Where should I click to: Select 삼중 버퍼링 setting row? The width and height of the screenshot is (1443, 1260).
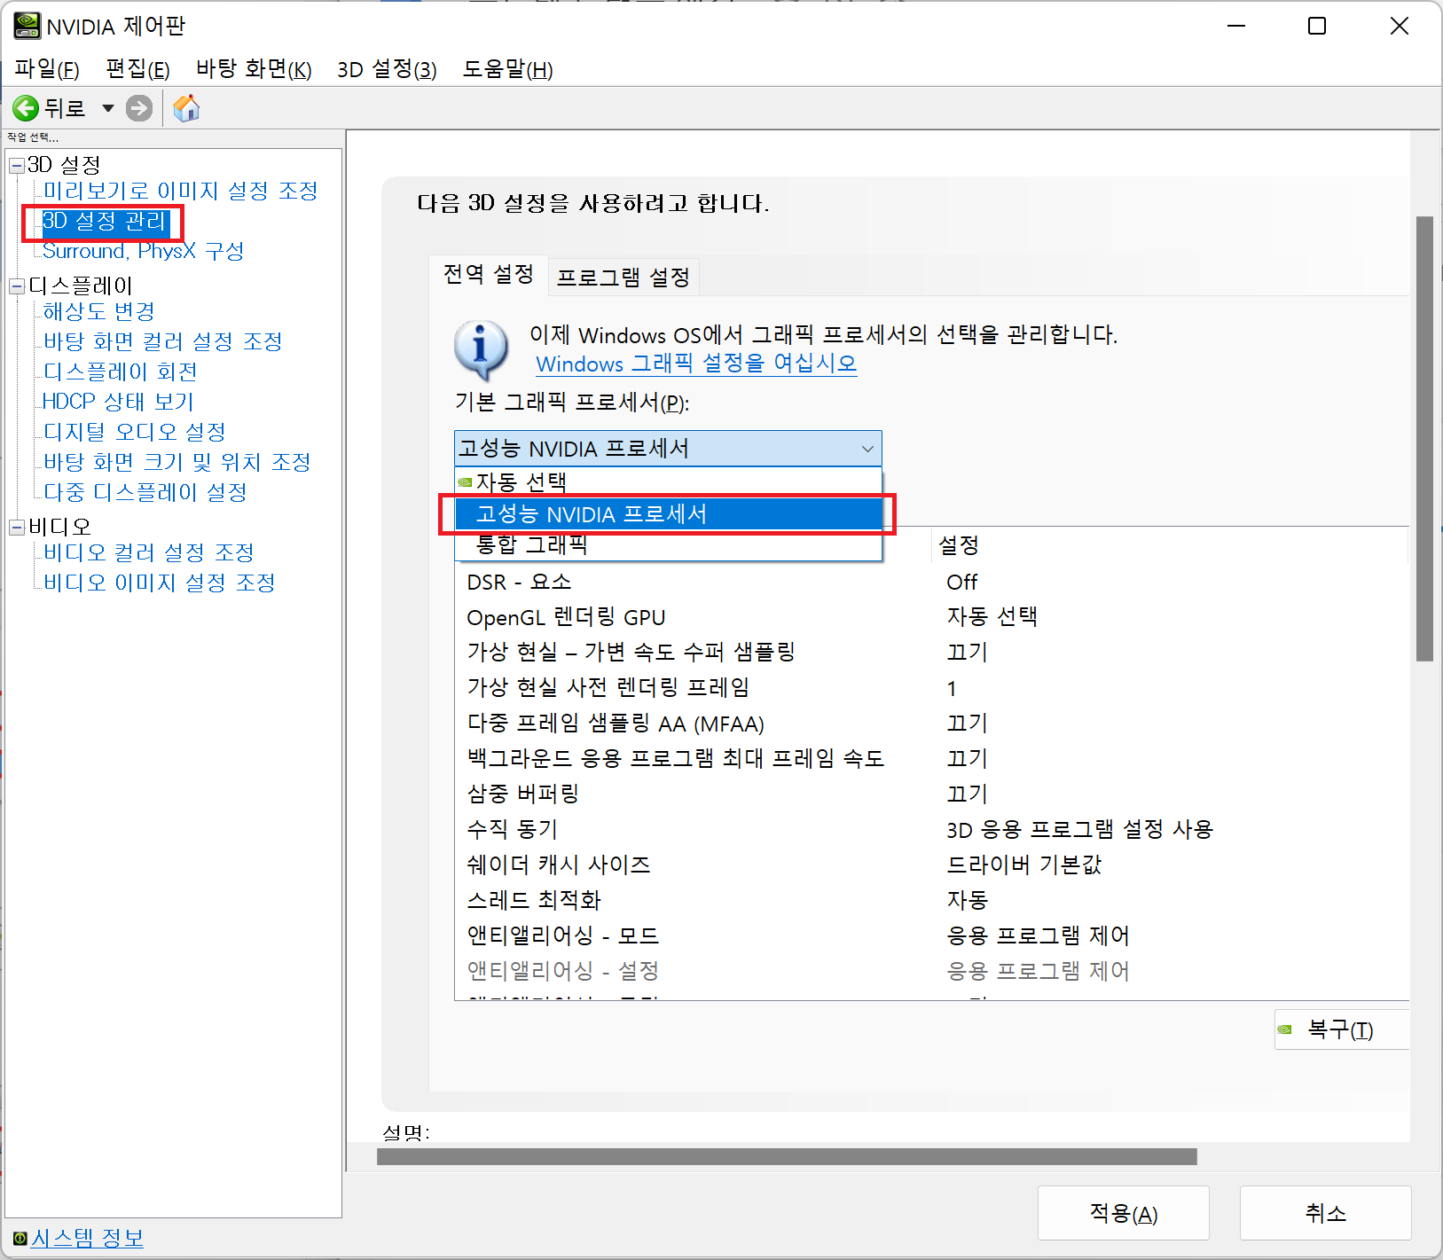[x=931, y=794]
